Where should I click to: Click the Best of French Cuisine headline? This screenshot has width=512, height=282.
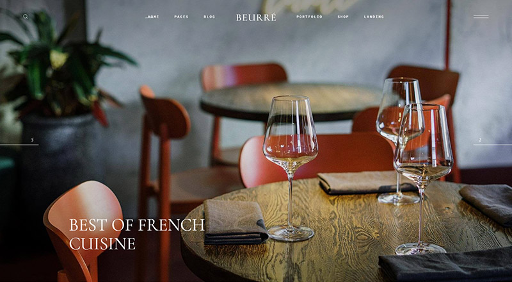click(137, 234)
